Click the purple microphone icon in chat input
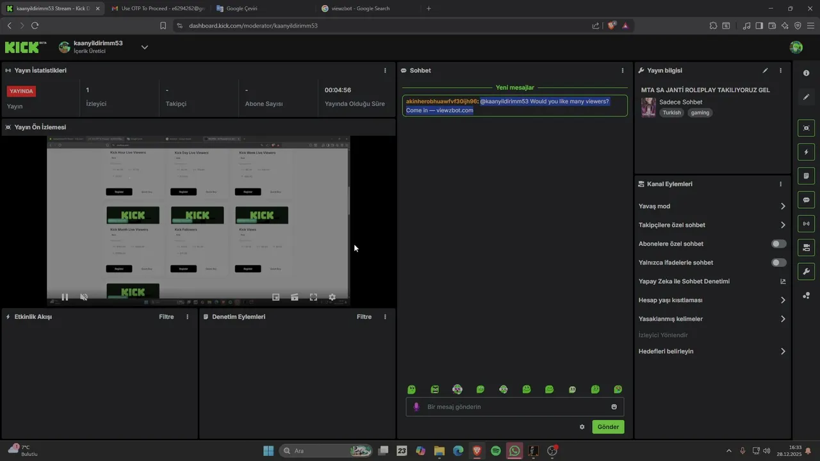Image resolution: width=820 pixels, height=461 pixels. click(x=416, y=407)
